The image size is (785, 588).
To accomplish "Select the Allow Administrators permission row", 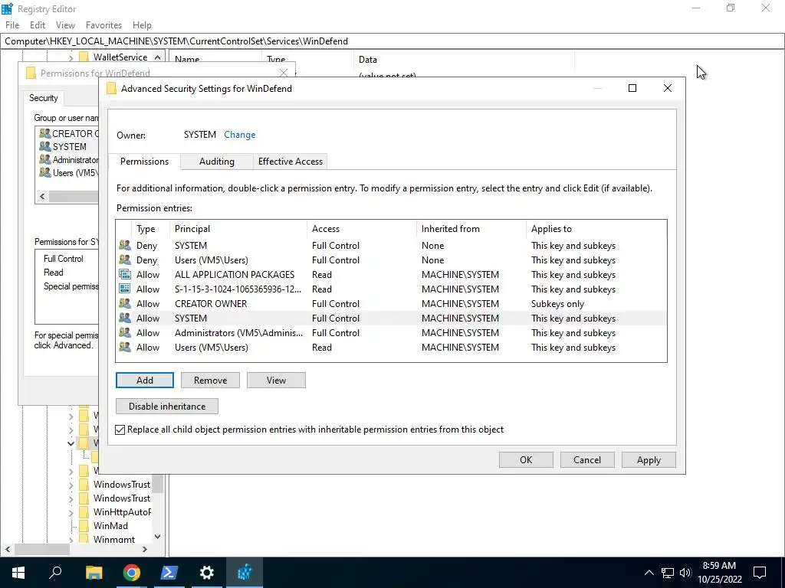I will pyautogui.click(x=391, y=332).
